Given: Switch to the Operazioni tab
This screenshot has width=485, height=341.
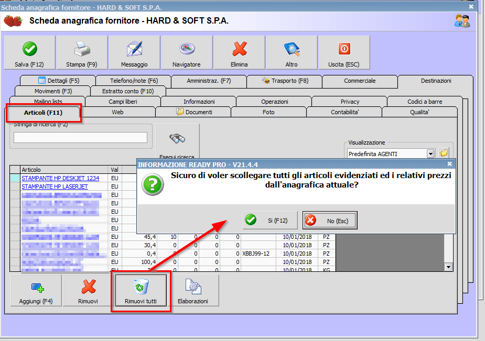Looking at the screenshot, I should pos(274,102).
